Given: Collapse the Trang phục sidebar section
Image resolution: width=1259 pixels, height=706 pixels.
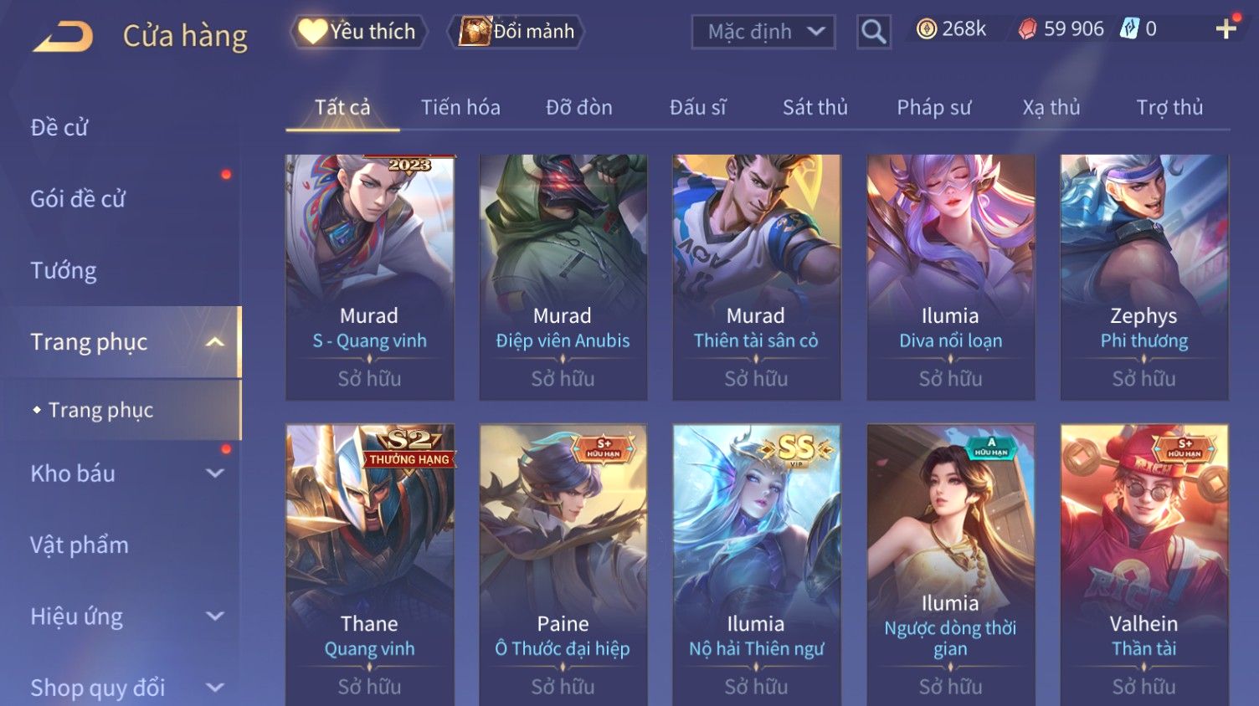Looking at the screenshot, I should click(215, 342).
